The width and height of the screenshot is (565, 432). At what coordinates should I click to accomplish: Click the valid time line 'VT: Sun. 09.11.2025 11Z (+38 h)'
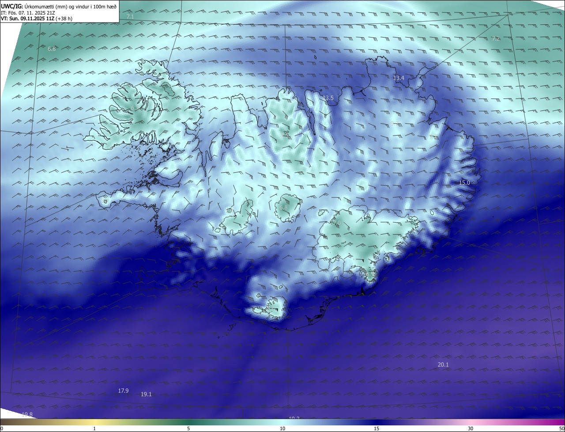point(37,19)
